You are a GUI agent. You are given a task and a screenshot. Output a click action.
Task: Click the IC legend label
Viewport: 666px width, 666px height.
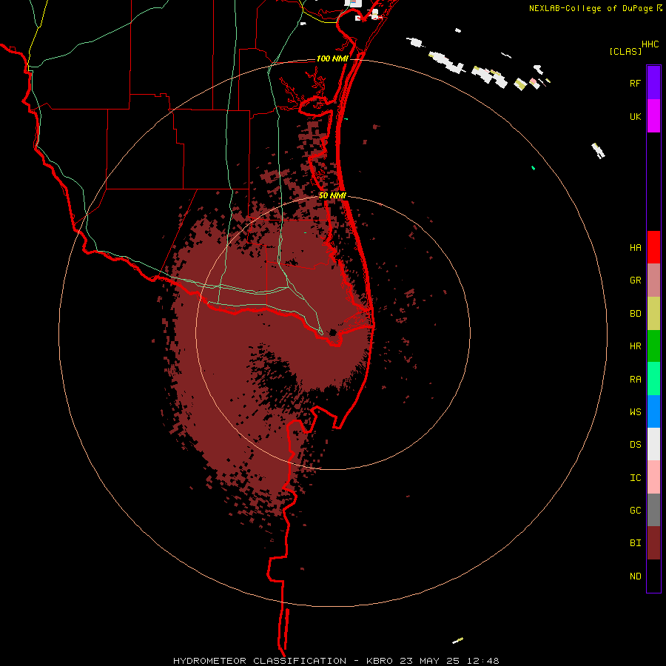click(635, 477)
